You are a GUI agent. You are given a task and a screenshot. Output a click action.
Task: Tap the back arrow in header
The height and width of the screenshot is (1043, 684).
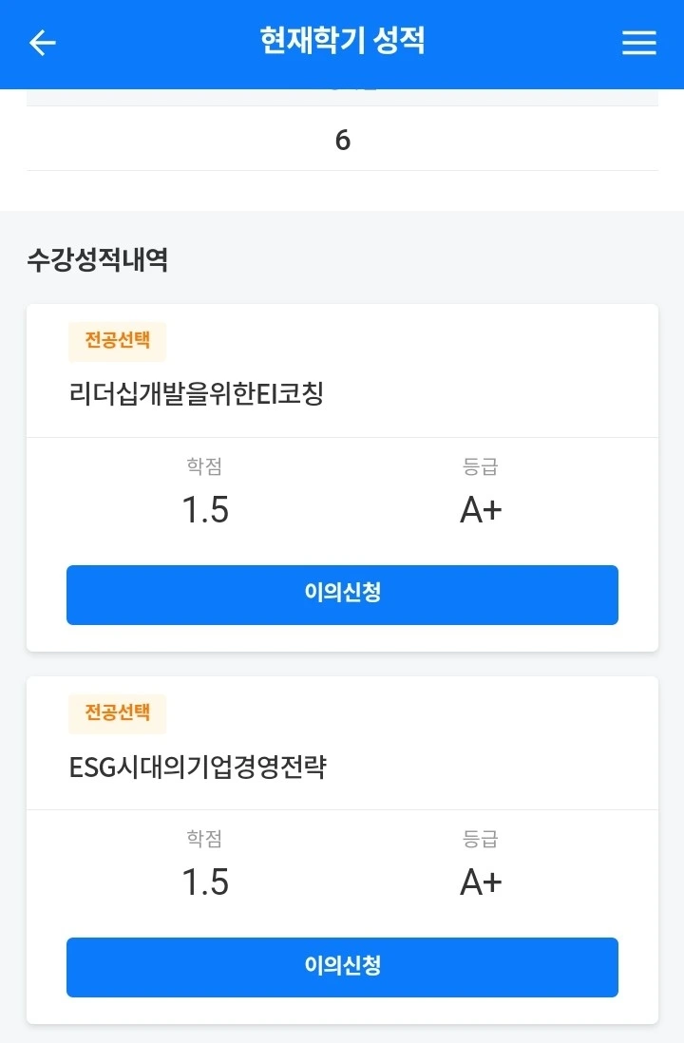(x=43, y=43)
